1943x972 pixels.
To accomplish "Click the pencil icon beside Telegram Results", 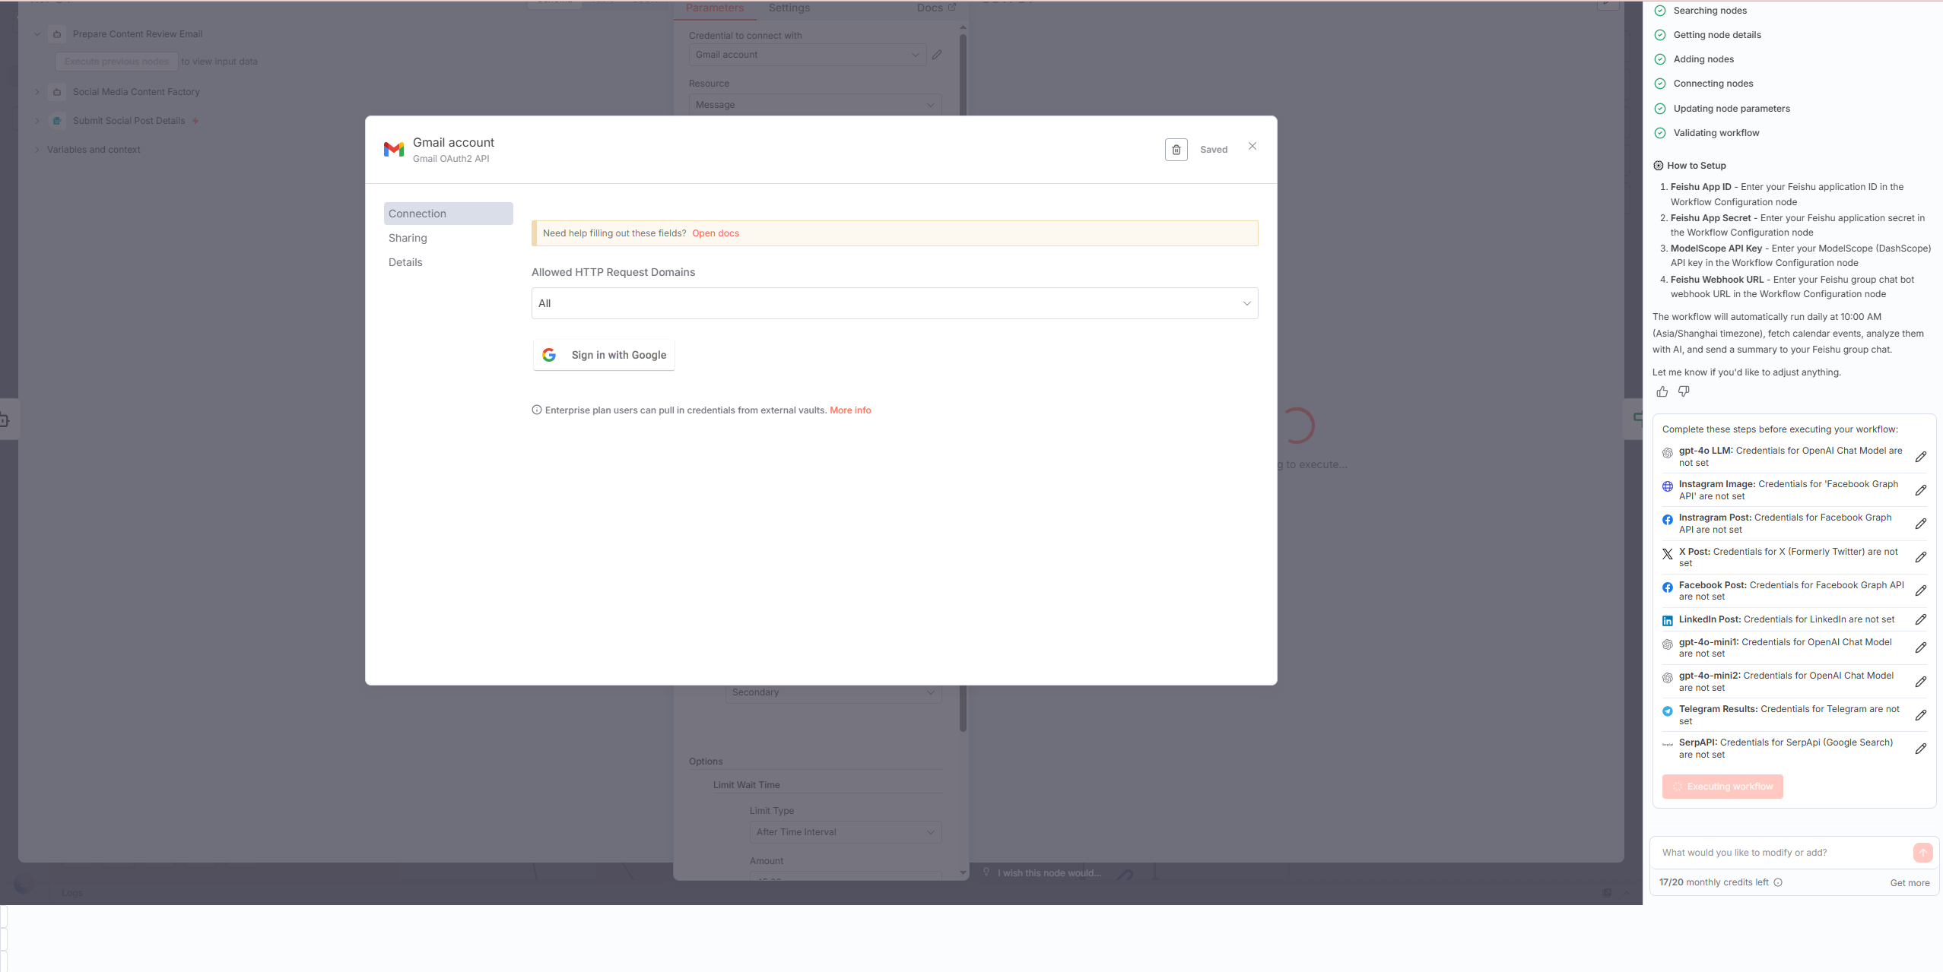I will coord(1920,715).
